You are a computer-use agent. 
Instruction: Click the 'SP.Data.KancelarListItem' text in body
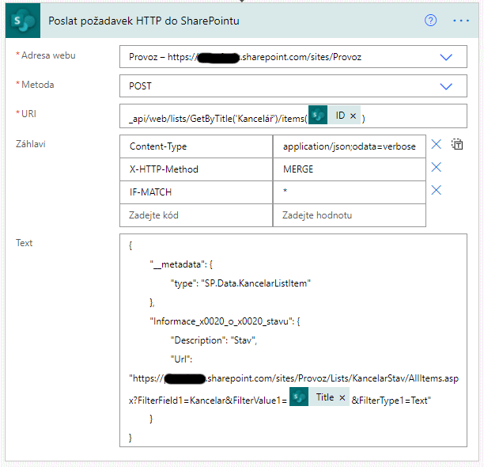[256, 283]
